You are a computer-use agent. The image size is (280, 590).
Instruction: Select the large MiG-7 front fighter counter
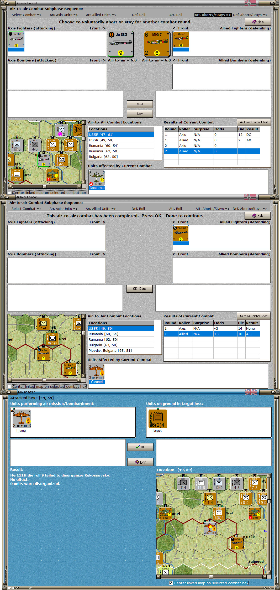click(x=157, y=44)
